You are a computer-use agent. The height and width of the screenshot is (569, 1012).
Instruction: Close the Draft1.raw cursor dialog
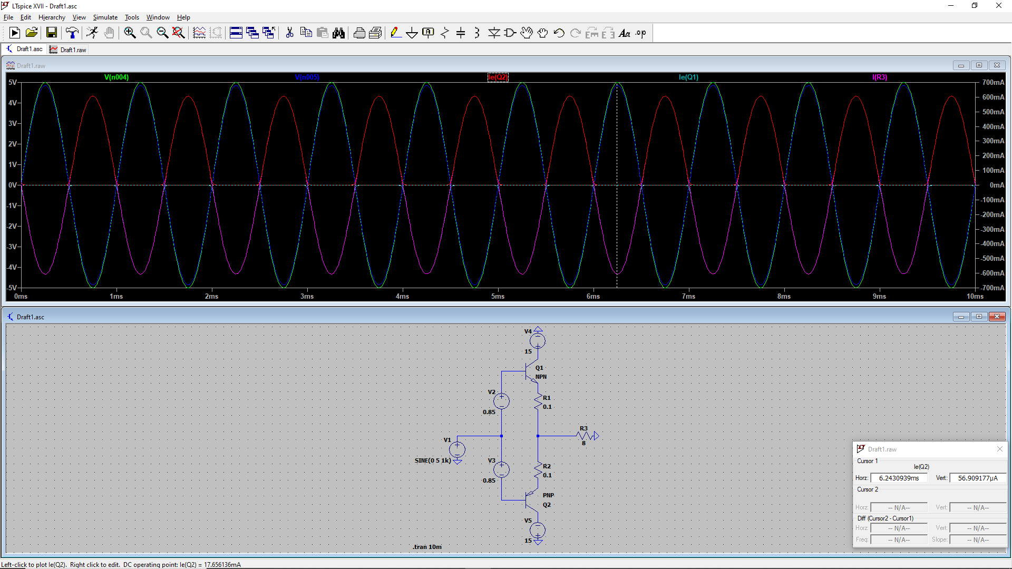click(999, 449)
